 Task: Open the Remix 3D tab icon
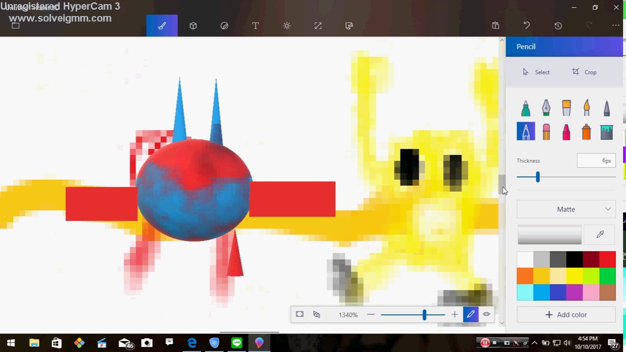[349, 26]
